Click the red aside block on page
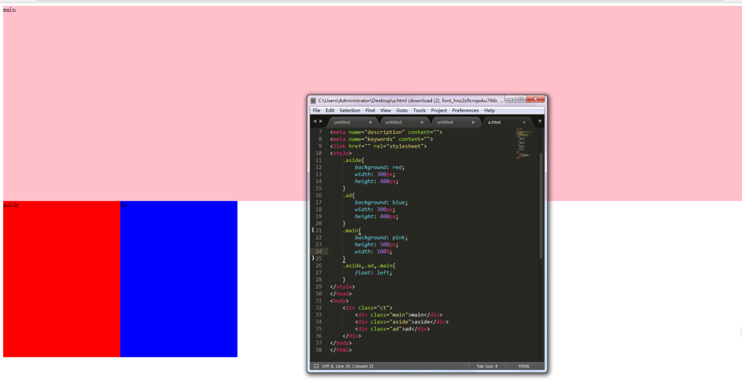Screen dimensions: 742x379 (62, 279)
